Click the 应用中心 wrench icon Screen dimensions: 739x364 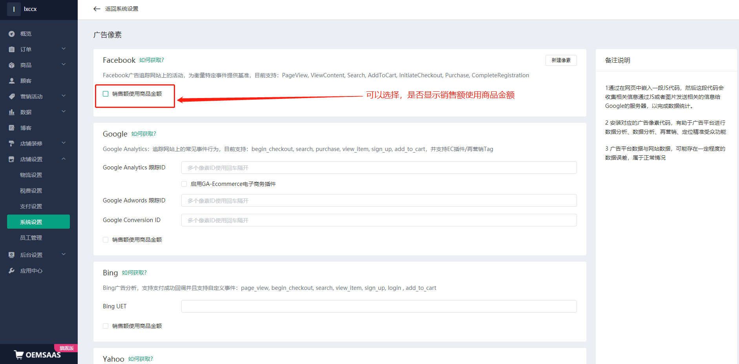pyautogui.click(x=12, y=271)
